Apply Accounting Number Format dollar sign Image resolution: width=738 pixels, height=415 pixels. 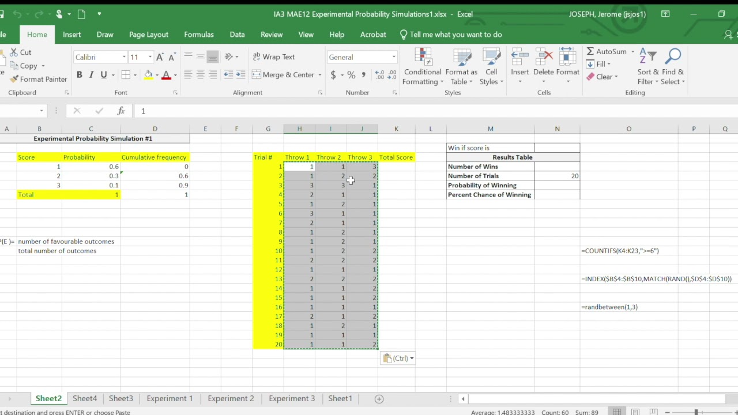333,75
